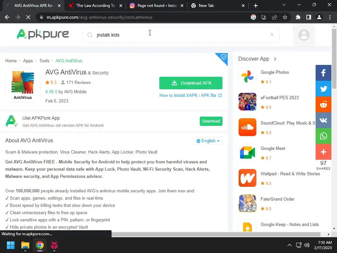Go to Apps breadcrumb
The width and height of the screenshot is (337, 253).
pos(28,61)
